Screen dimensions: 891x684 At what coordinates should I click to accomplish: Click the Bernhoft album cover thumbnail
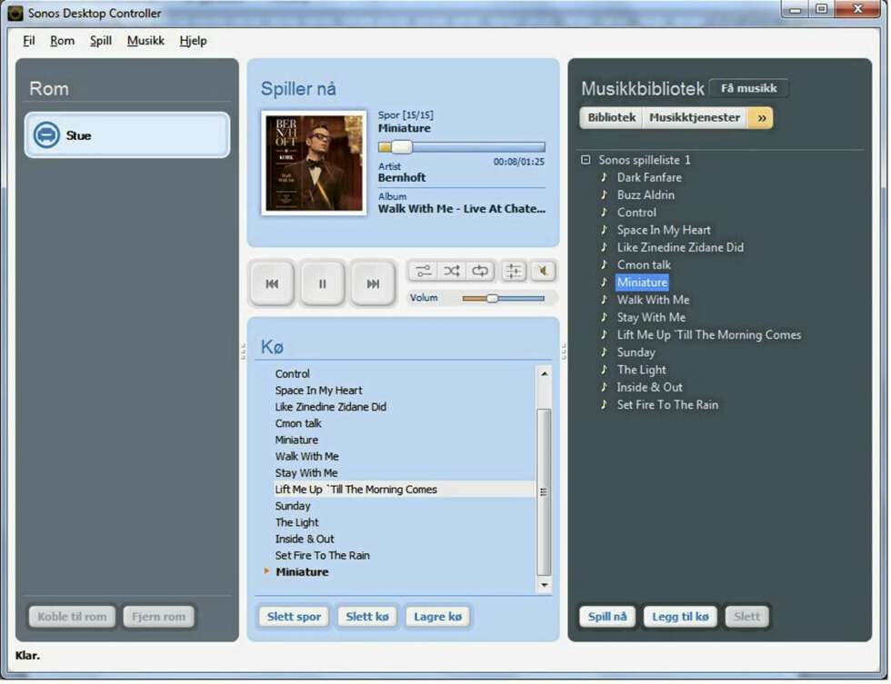click(x=314, y=163)
